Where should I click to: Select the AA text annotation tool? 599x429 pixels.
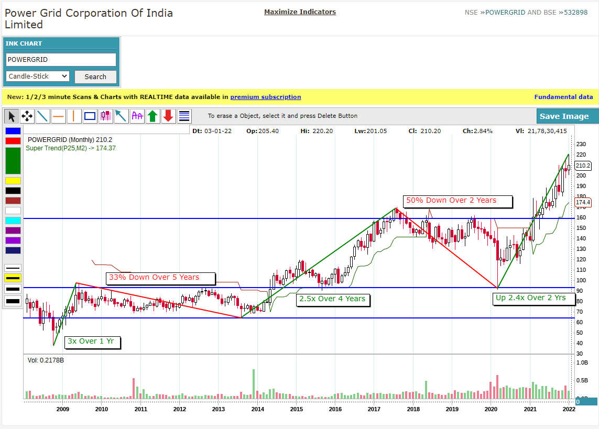(x=137, y=116)
